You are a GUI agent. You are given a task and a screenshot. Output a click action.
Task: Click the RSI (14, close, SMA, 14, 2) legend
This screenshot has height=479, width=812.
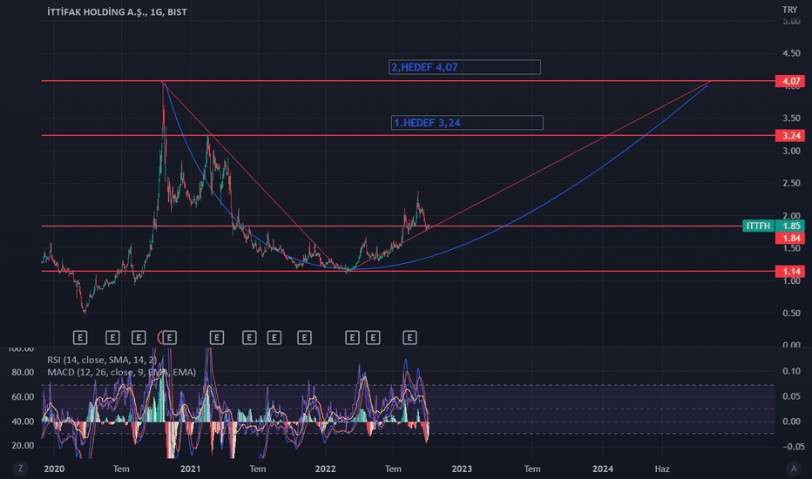tap(102, 360)
